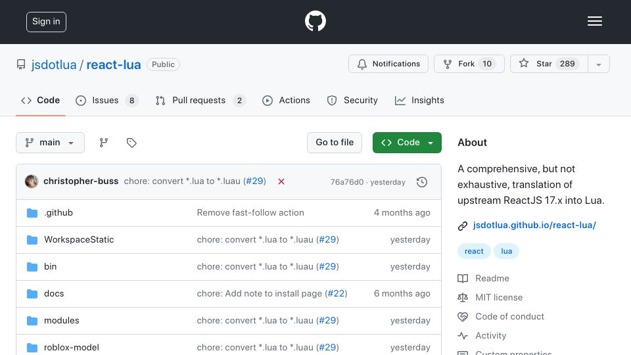Open the bin folder
This screenshot has width=631, height=355.
[x=51, y=266]
